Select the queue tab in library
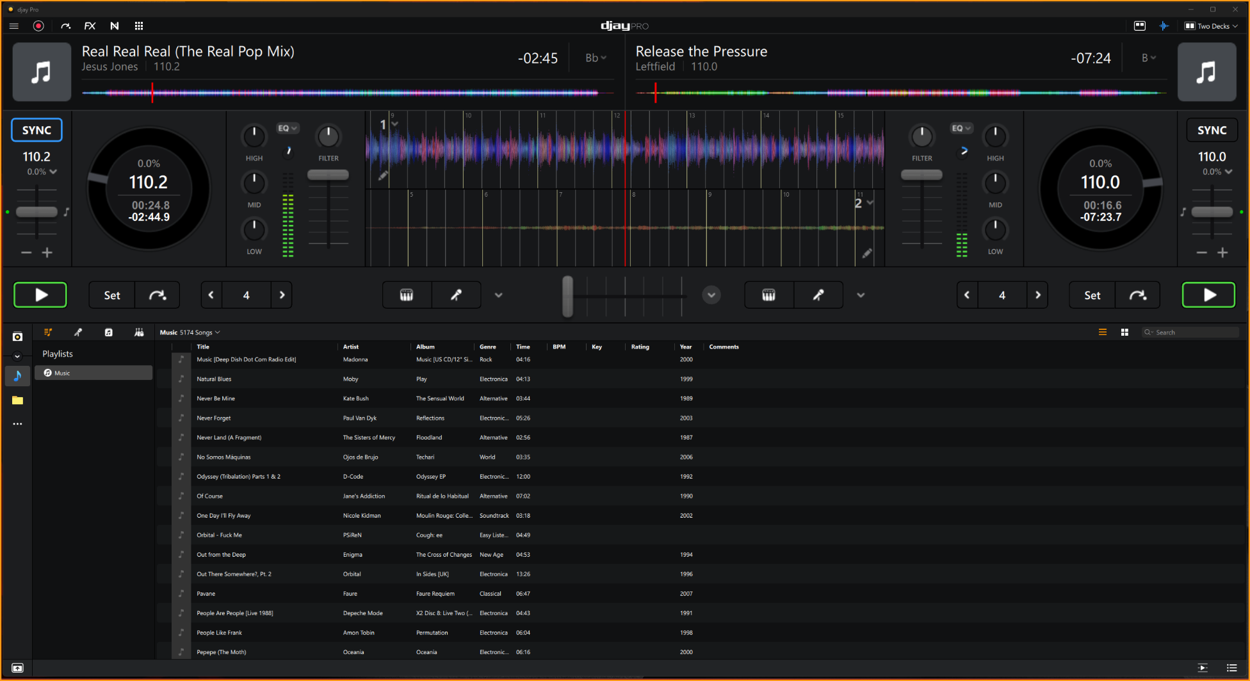 (x=48, y=332)
